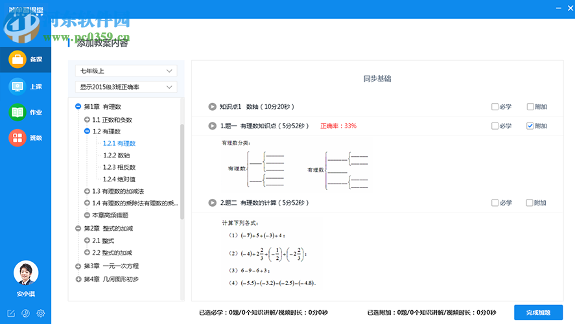Click the 安小琪 user avatar
The width and height of the screenshot is (575, 324).
pos(26,273)
